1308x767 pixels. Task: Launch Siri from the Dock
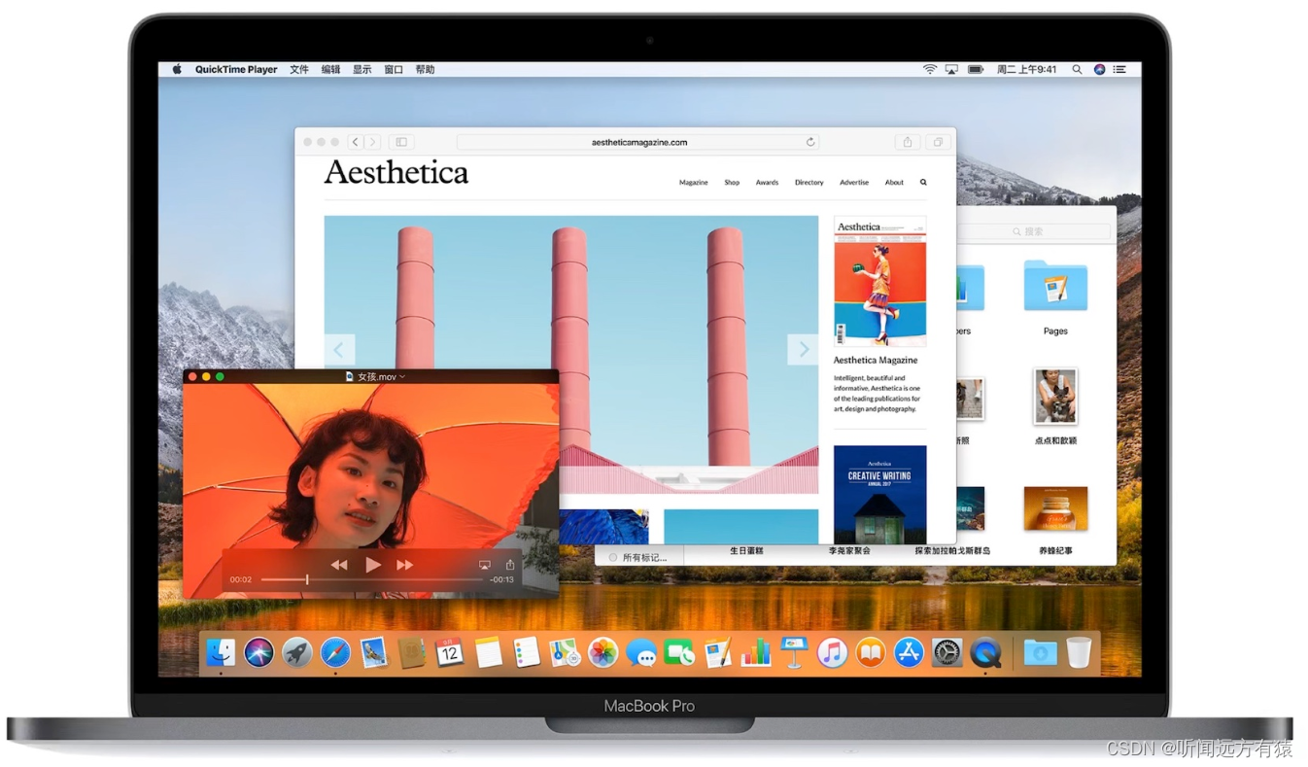pos(258,651)
